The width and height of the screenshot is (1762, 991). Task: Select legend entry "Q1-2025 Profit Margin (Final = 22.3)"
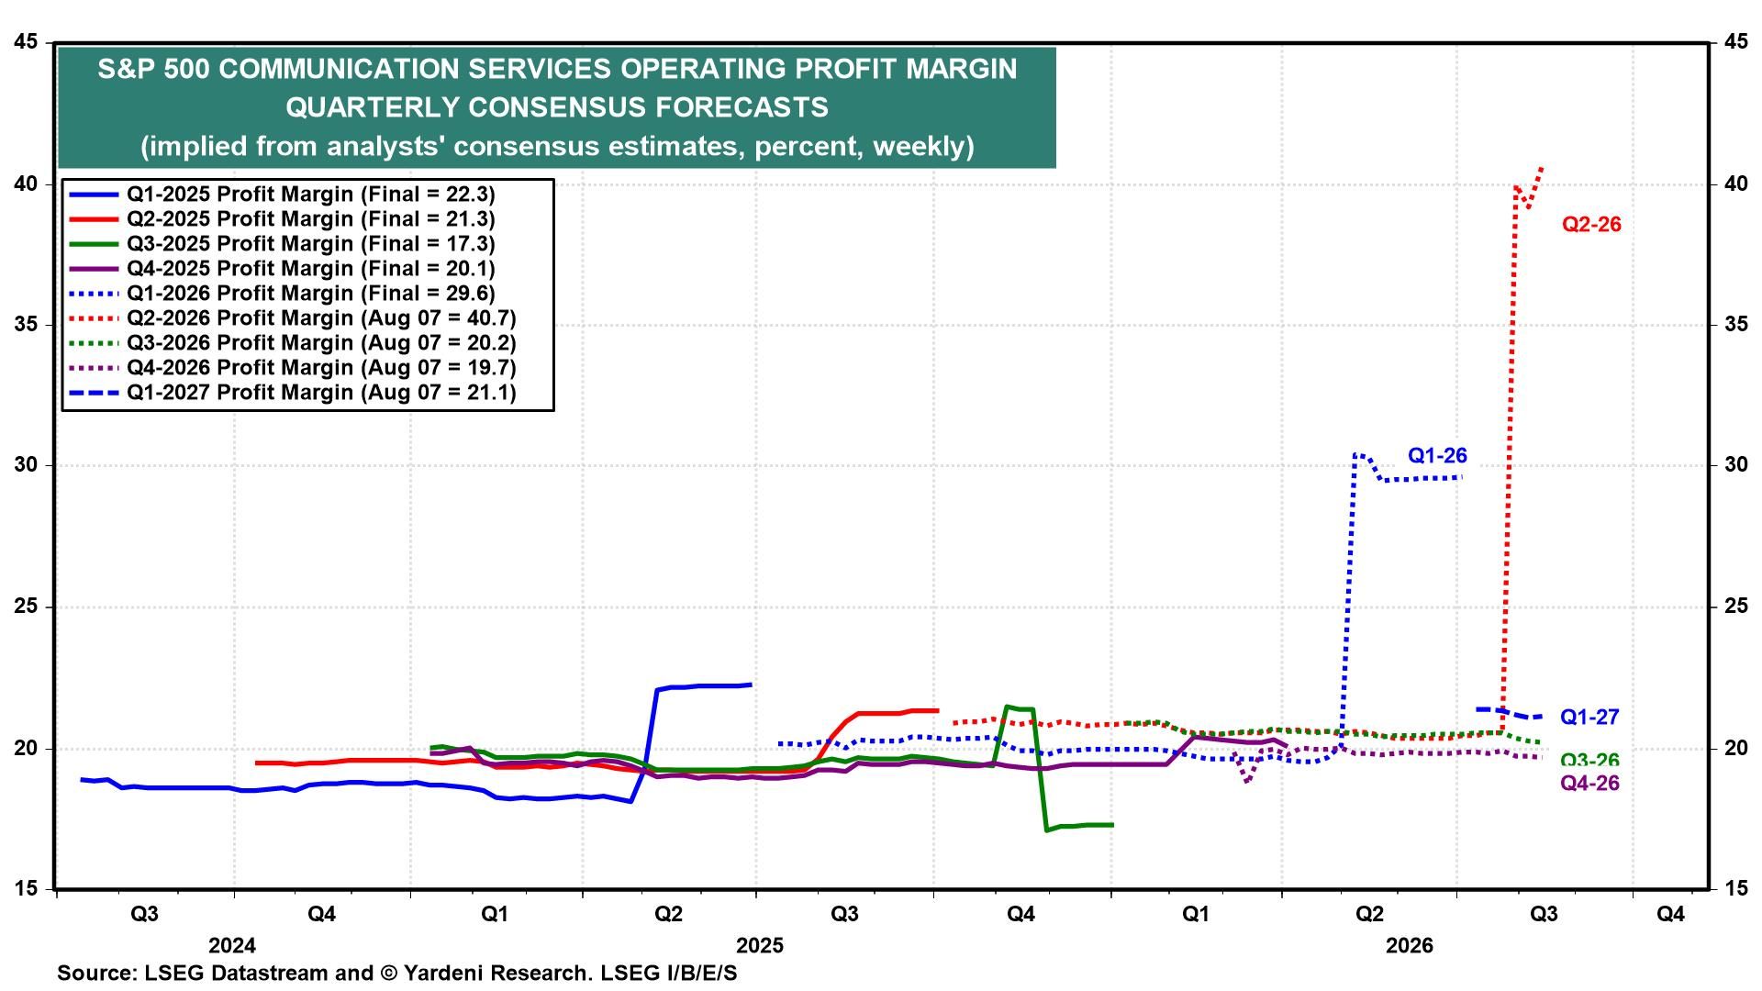coord(310,195)
